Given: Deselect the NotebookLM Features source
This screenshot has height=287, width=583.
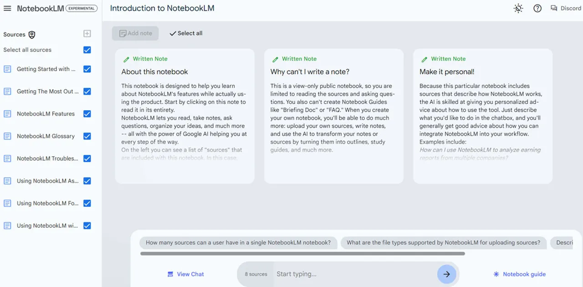Looking at the screenshot, I should 87,114.
